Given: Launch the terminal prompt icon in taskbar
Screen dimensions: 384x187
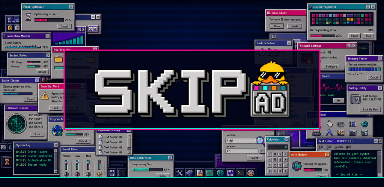Looking at the screenshot, I should point(240,173).
